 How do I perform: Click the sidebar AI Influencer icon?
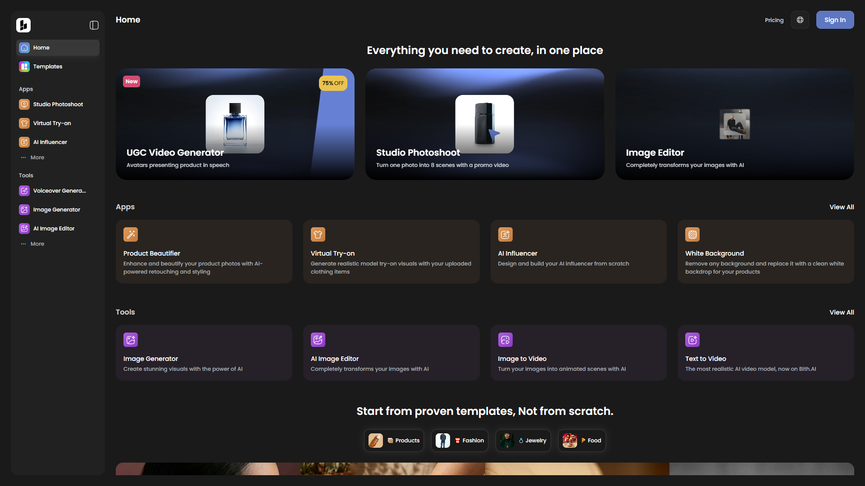coord(24,142)
